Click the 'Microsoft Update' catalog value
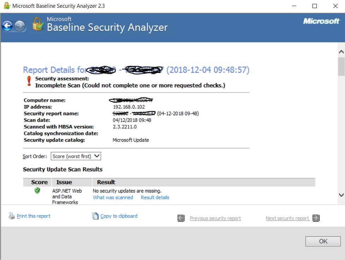The width and height of the screenshot is (345, 260). [131, 140]
